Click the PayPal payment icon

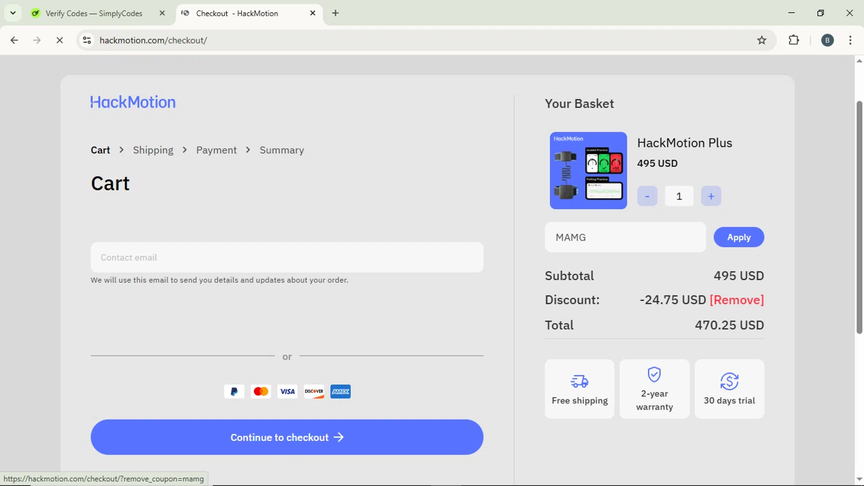tap(234, 391)
